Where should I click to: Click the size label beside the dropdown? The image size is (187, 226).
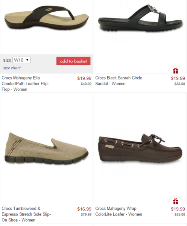click(7, 60)
